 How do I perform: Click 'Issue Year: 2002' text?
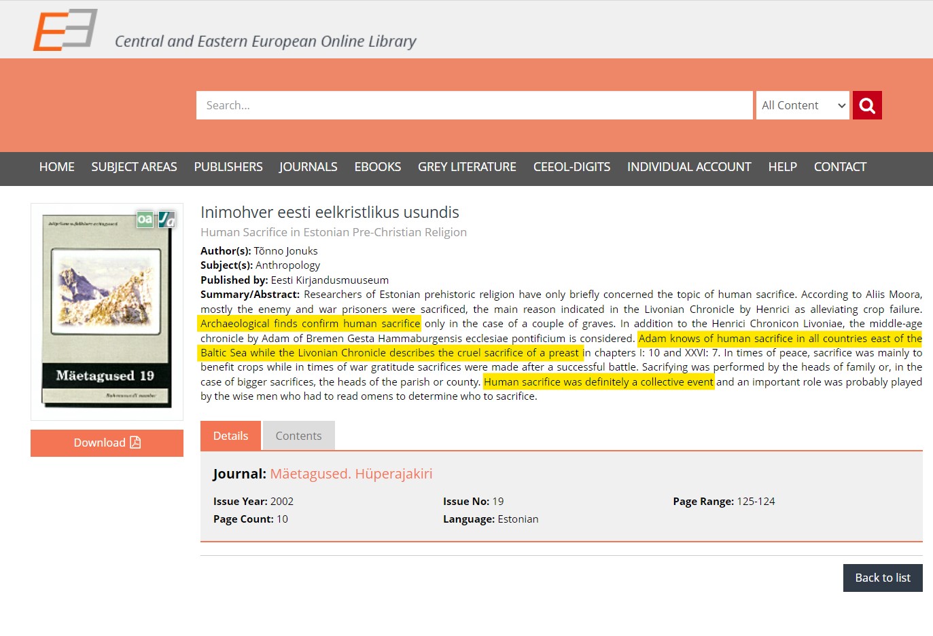tap(253, 502)
